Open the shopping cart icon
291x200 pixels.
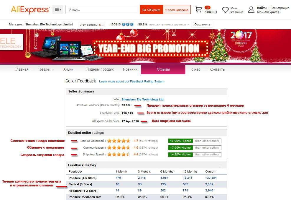point(199,9)
